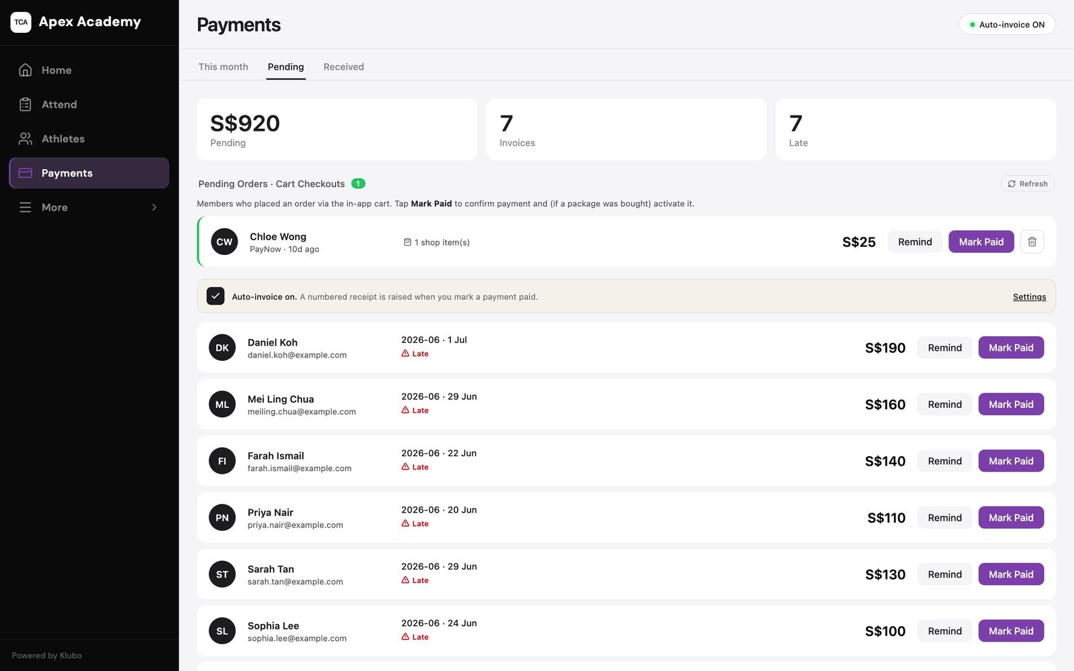The image size is (1074, 671).
Task: Click the PN avatar for Priya Nair
Action: tap(222, 517)
